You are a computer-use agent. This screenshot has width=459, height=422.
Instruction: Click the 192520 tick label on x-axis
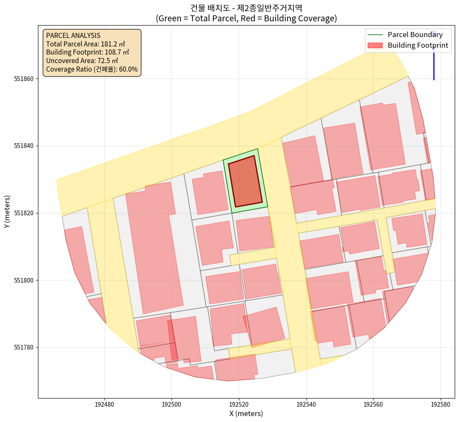239,404
